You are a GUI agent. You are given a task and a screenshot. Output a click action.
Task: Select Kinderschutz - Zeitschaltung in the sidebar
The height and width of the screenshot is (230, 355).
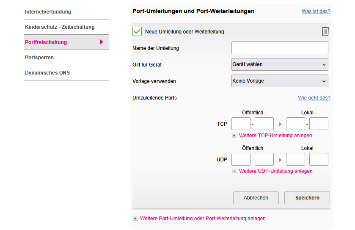tap(60, 27)
